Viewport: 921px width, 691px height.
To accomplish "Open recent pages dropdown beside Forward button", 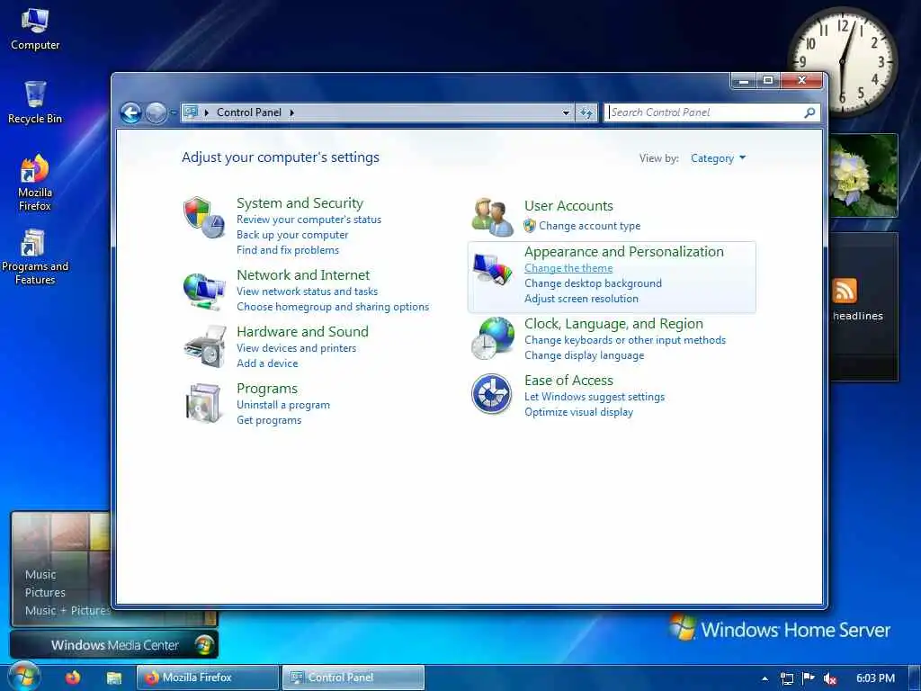I will [174, 112].
